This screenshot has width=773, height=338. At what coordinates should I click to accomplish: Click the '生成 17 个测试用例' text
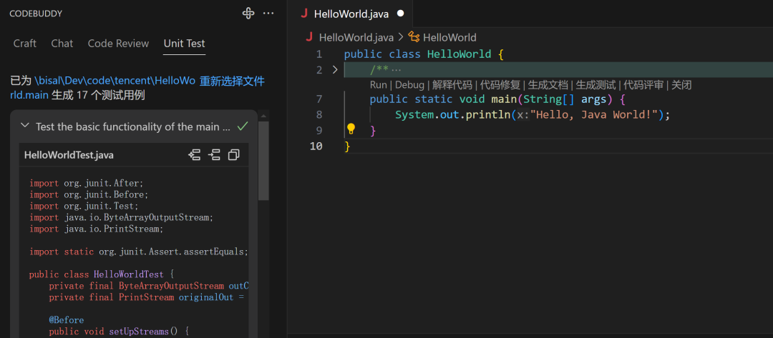pos(98,95)
